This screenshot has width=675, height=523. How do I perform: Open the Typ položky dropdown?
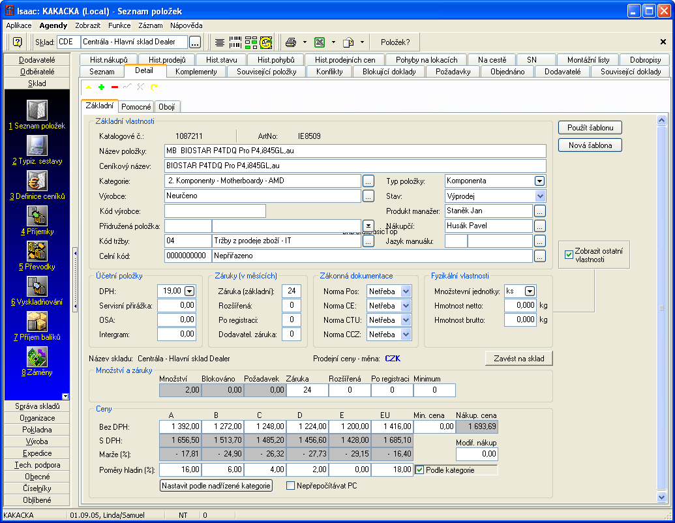click(x=539, y=181)
